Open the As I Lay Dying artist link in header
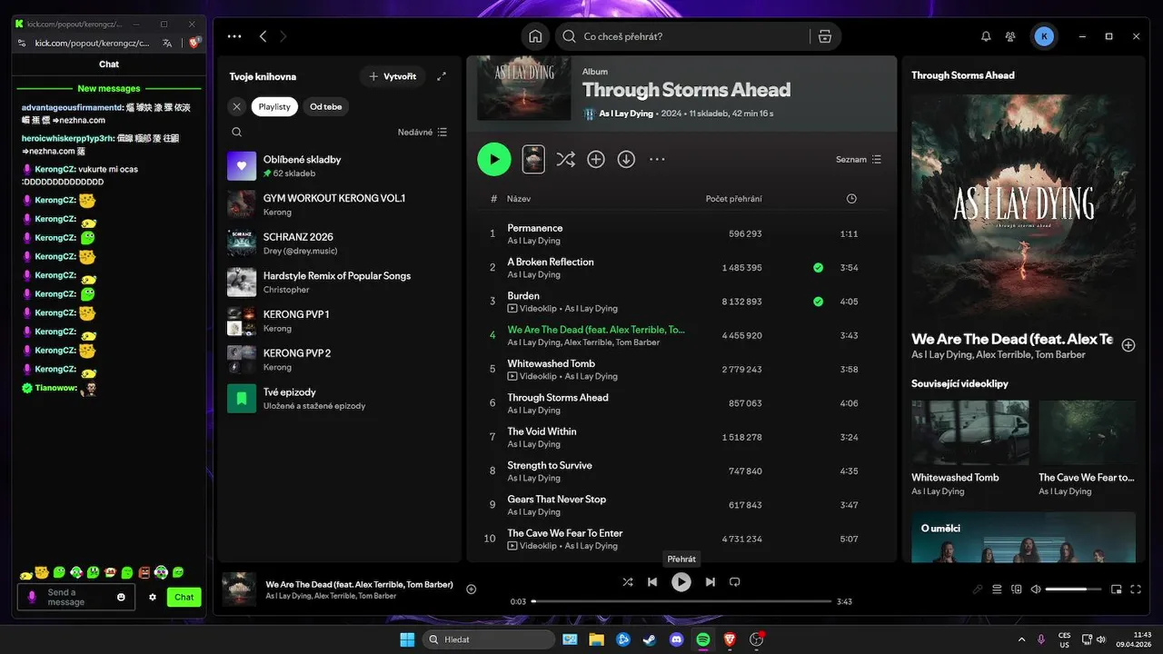This screenshot has height=654, width=1163. (626, 114)
